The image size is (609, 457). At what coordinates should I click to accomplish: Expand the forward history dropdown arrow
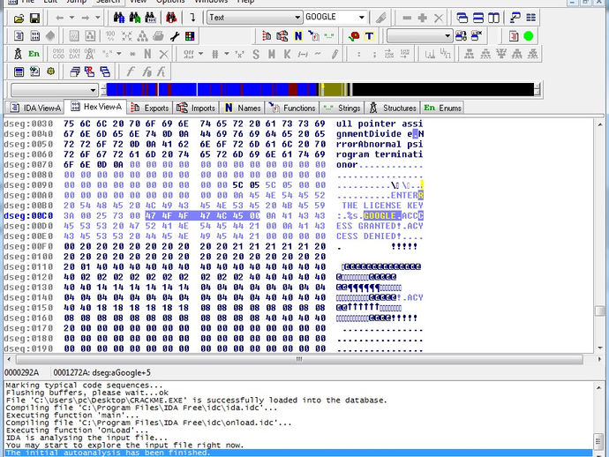pos(97,18)
